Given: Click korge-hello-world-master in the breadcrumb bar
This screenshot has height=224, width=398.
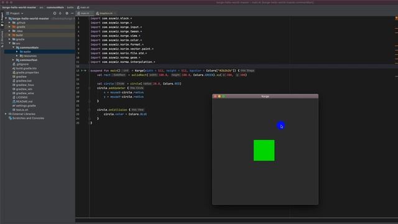Looking at the screenshot, I should pos(19,7).
